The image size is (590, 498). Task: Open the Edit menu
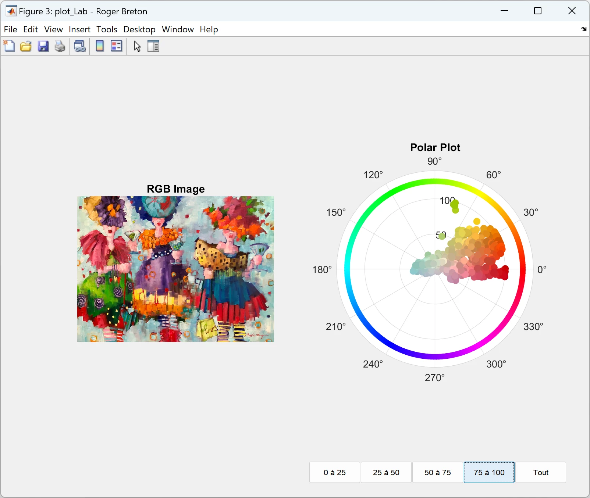pyautogui.click(x=31, y=29)
